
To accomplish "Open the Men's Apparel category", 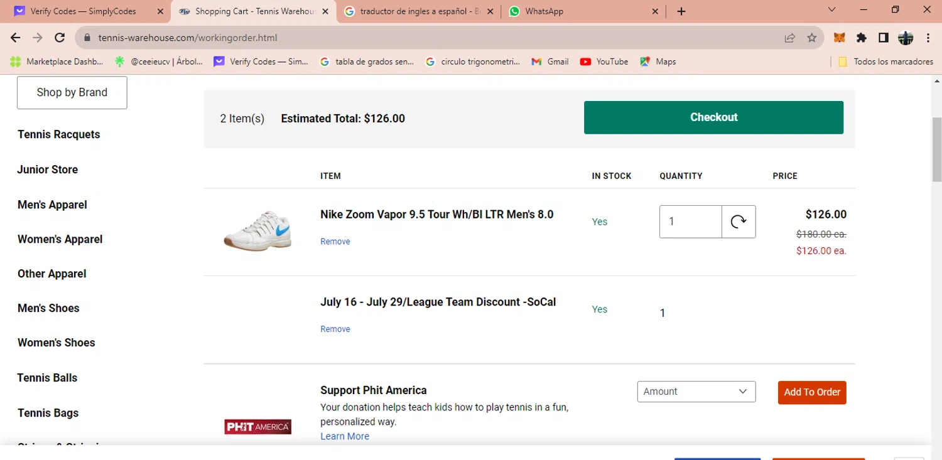I will (x=52, y=205).
